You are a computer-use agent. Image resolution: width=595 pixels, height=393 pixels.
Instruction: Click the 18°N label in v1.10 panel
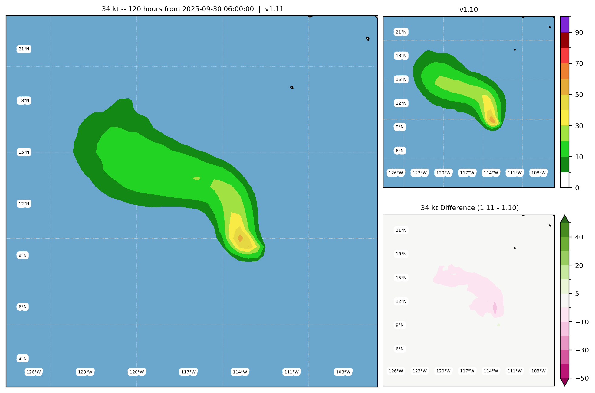[401, 56]
